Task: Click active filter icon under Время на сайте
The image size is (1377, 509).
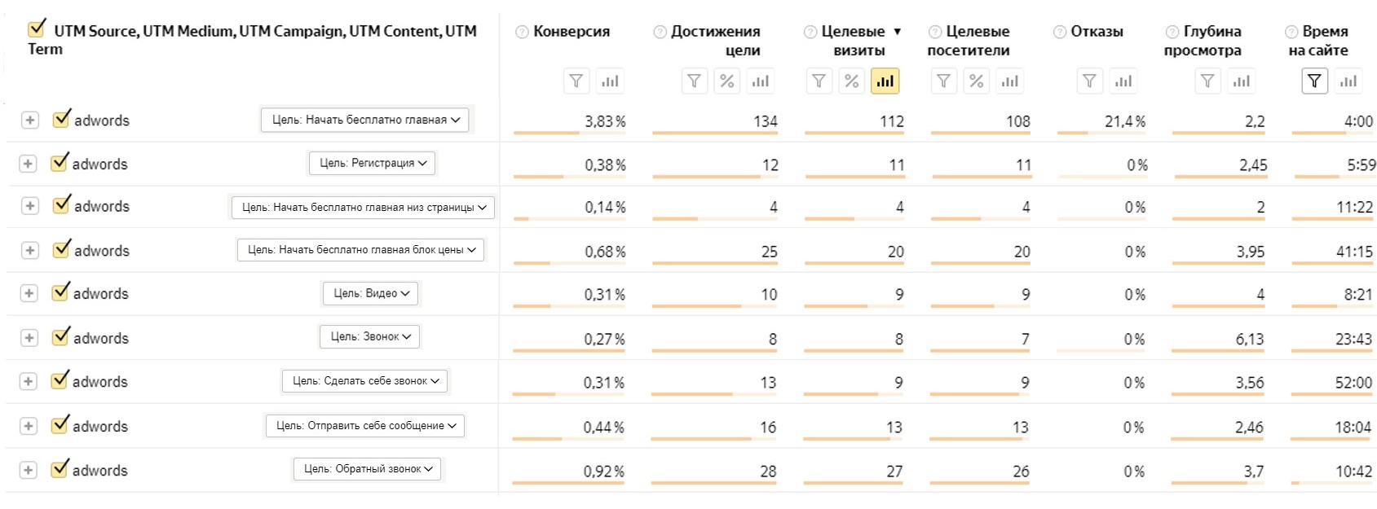Action: click(x=1315, y=81)
